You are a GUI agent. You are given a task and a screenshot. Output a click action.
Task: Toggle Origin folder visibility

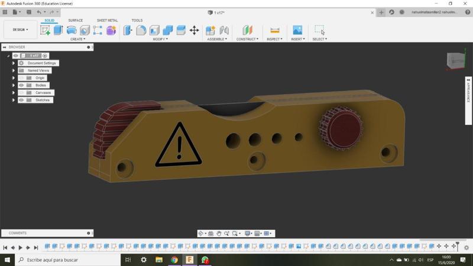(21, 78)
